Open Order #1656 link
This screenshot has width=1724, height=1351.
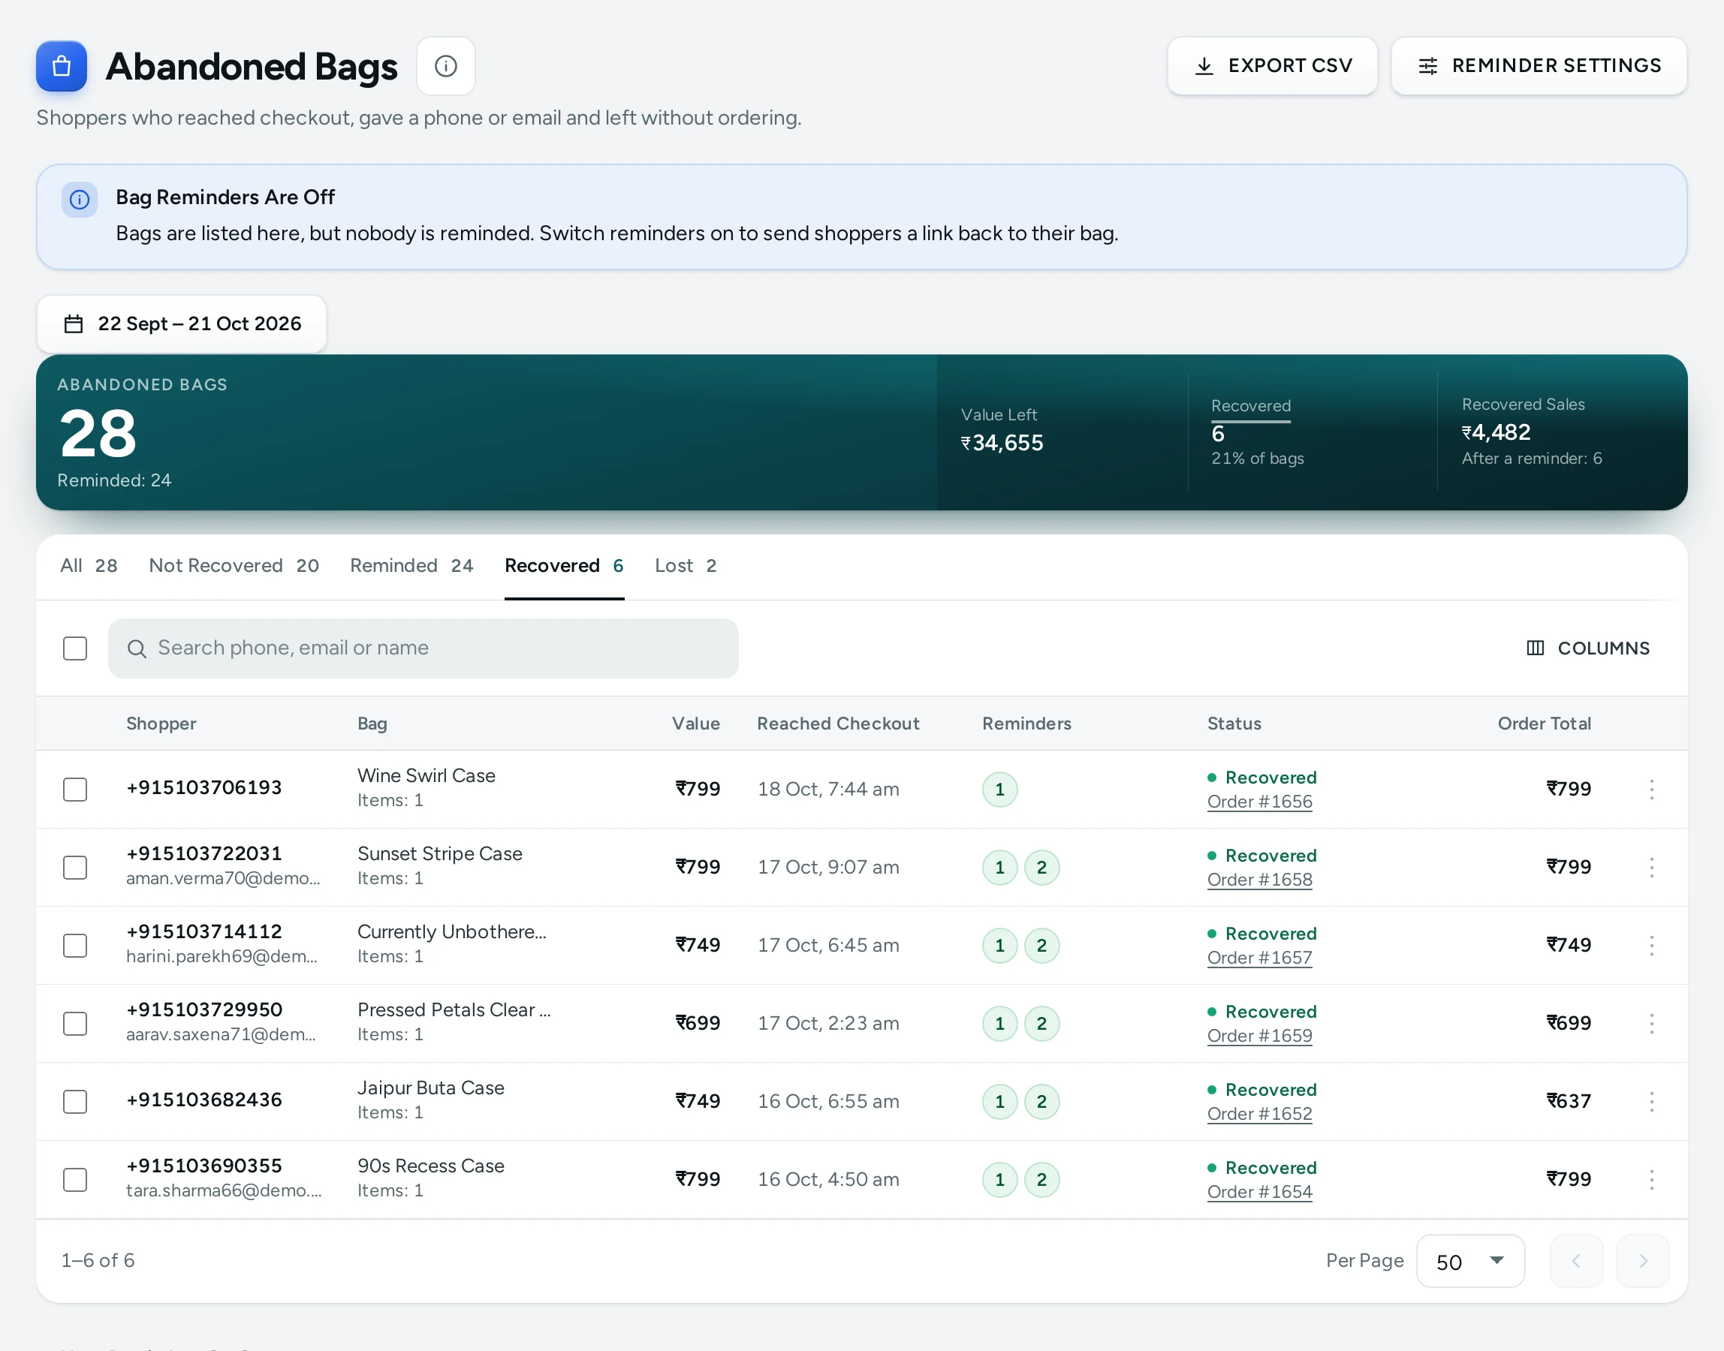(1259, 802)
